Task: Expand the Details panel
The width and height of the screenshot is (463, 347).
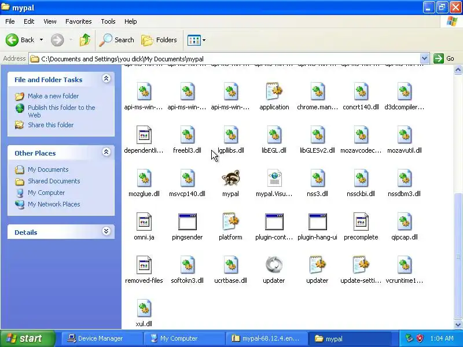Action: click(106, 231)
